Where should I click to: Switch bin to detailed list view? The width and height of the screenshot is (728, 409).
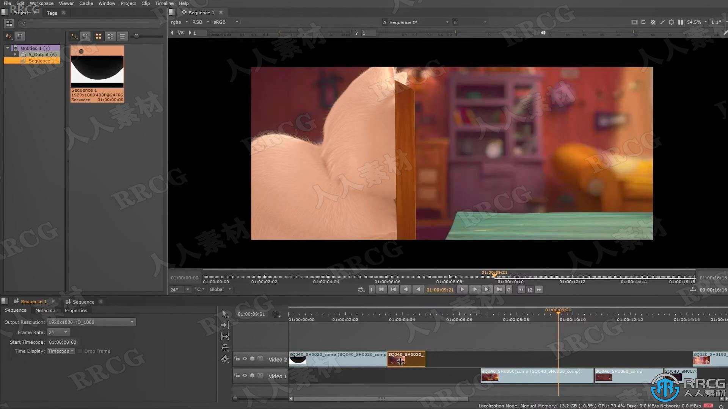(x=122, y=36)
